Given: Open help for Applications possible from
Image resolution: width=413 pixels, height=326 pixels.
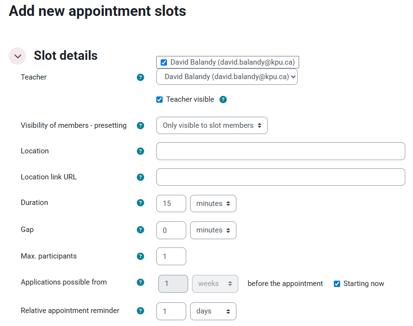Looking at the screenshot, I should tap(140, 283).
